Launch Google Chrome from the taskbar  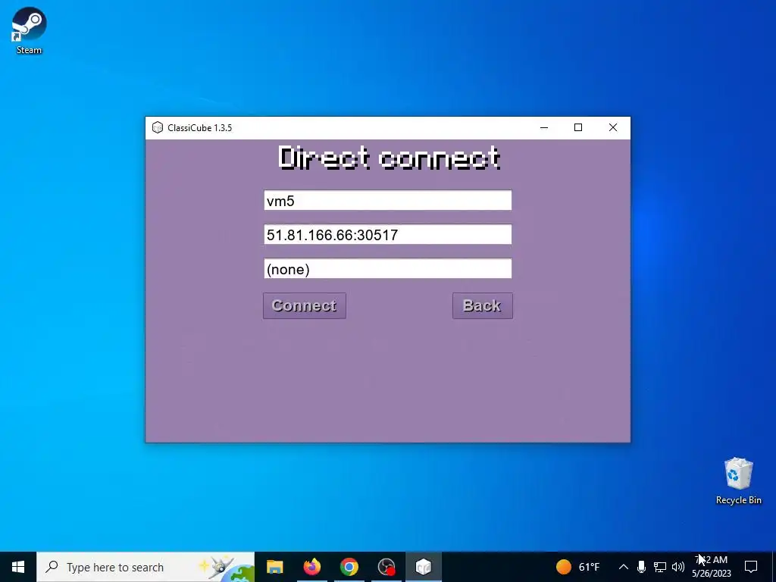pos(349,567)
